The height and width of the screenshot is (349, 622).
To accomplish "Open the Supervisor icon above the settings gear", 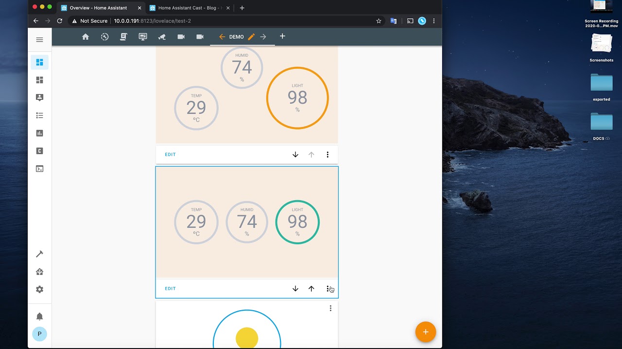I will click(x=40, y=272).
